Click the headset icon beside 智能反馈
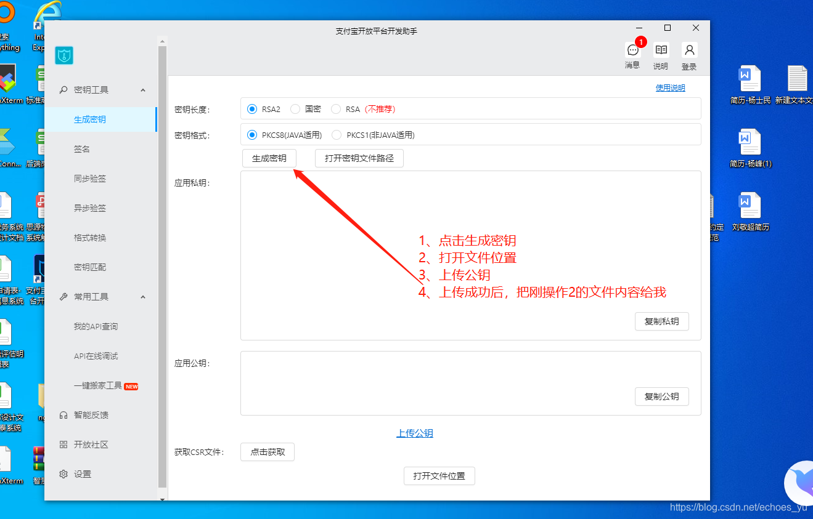Screen dimensions: 813x519 coord(63,415)
